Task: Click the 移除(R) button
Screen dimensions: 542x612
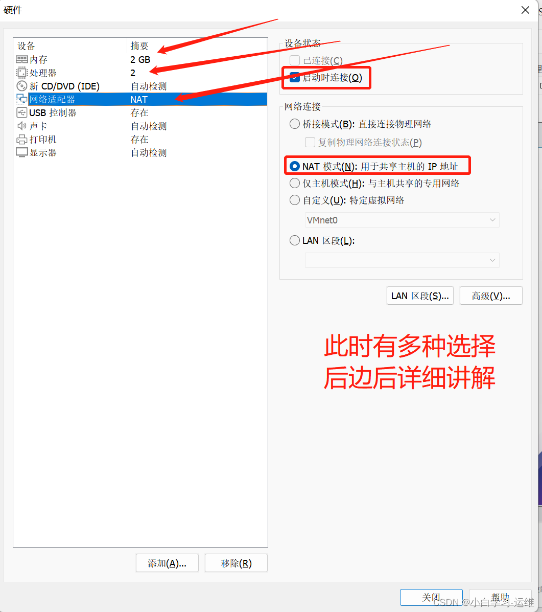Action: click(237, 563)
